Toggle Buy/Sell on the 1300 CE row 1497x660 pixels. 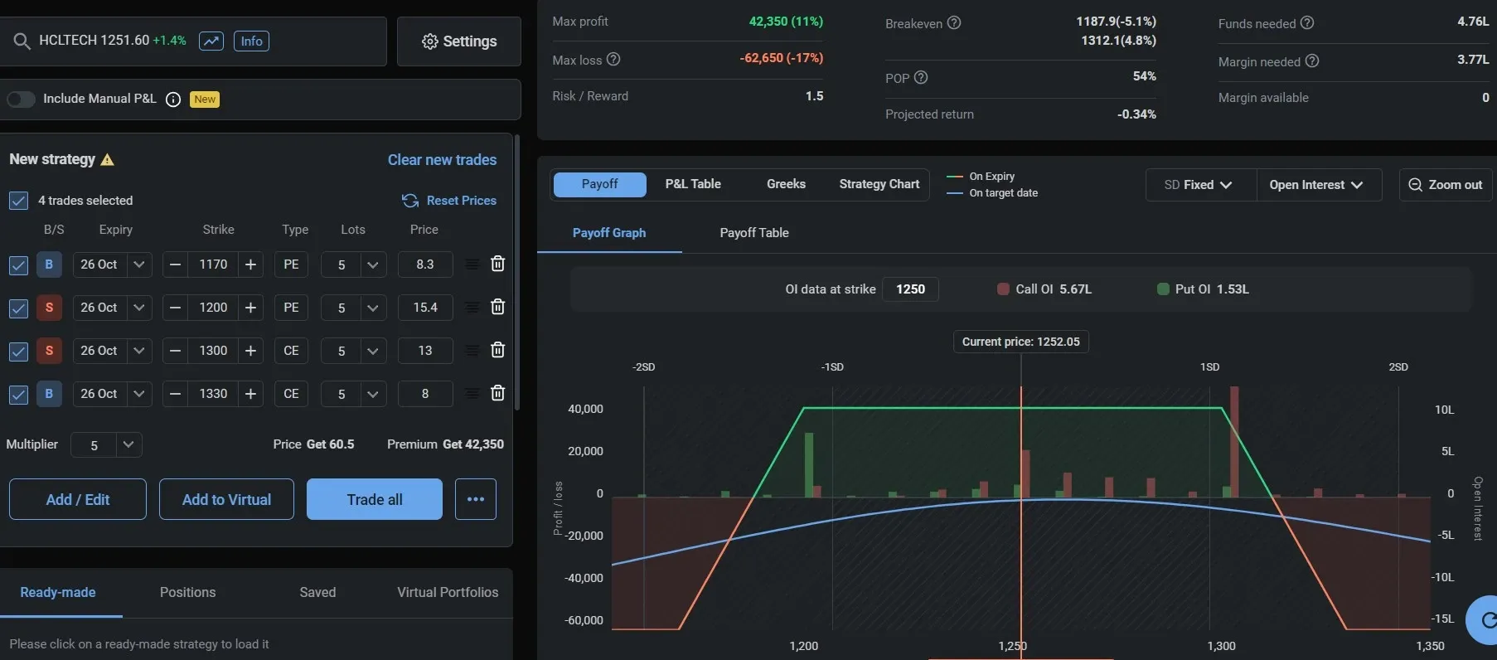coord(49,351)
